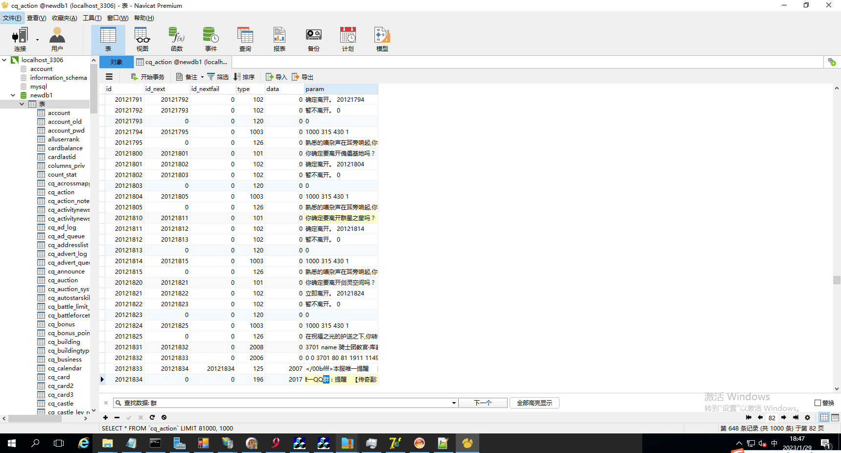Open the Function (函数) objects

(x=177, y=39)
